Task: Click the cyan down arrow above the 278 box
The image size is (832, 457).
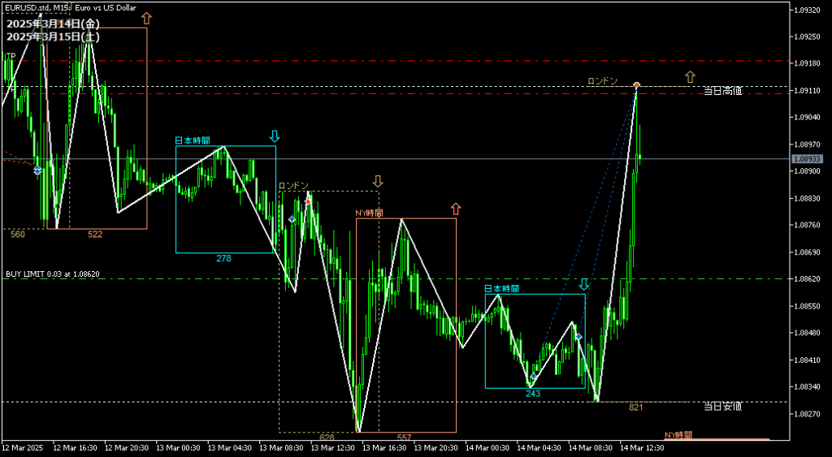Action: point(275,136)
